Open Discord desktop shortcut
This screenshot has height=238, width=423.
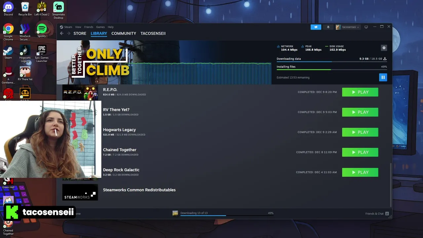click(x=8, y=9)
